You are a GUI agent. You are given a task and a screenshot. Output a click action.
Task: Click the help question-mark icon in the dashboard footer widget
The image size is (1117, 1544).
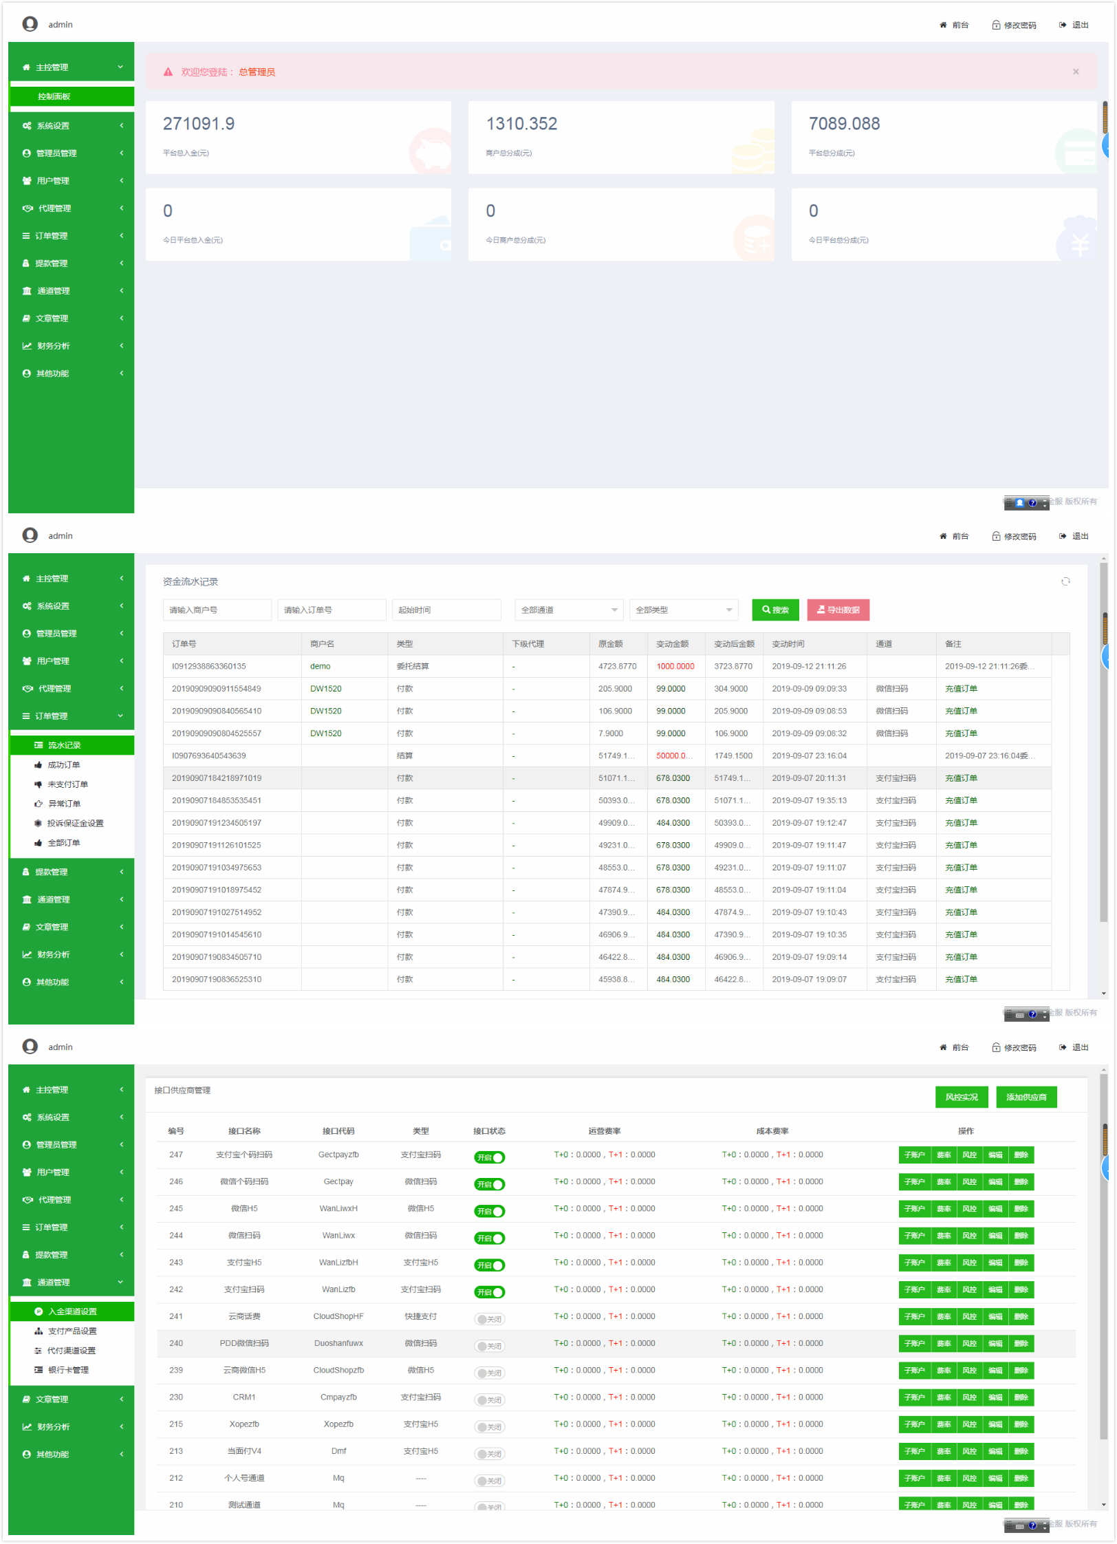coord(1032,503)
